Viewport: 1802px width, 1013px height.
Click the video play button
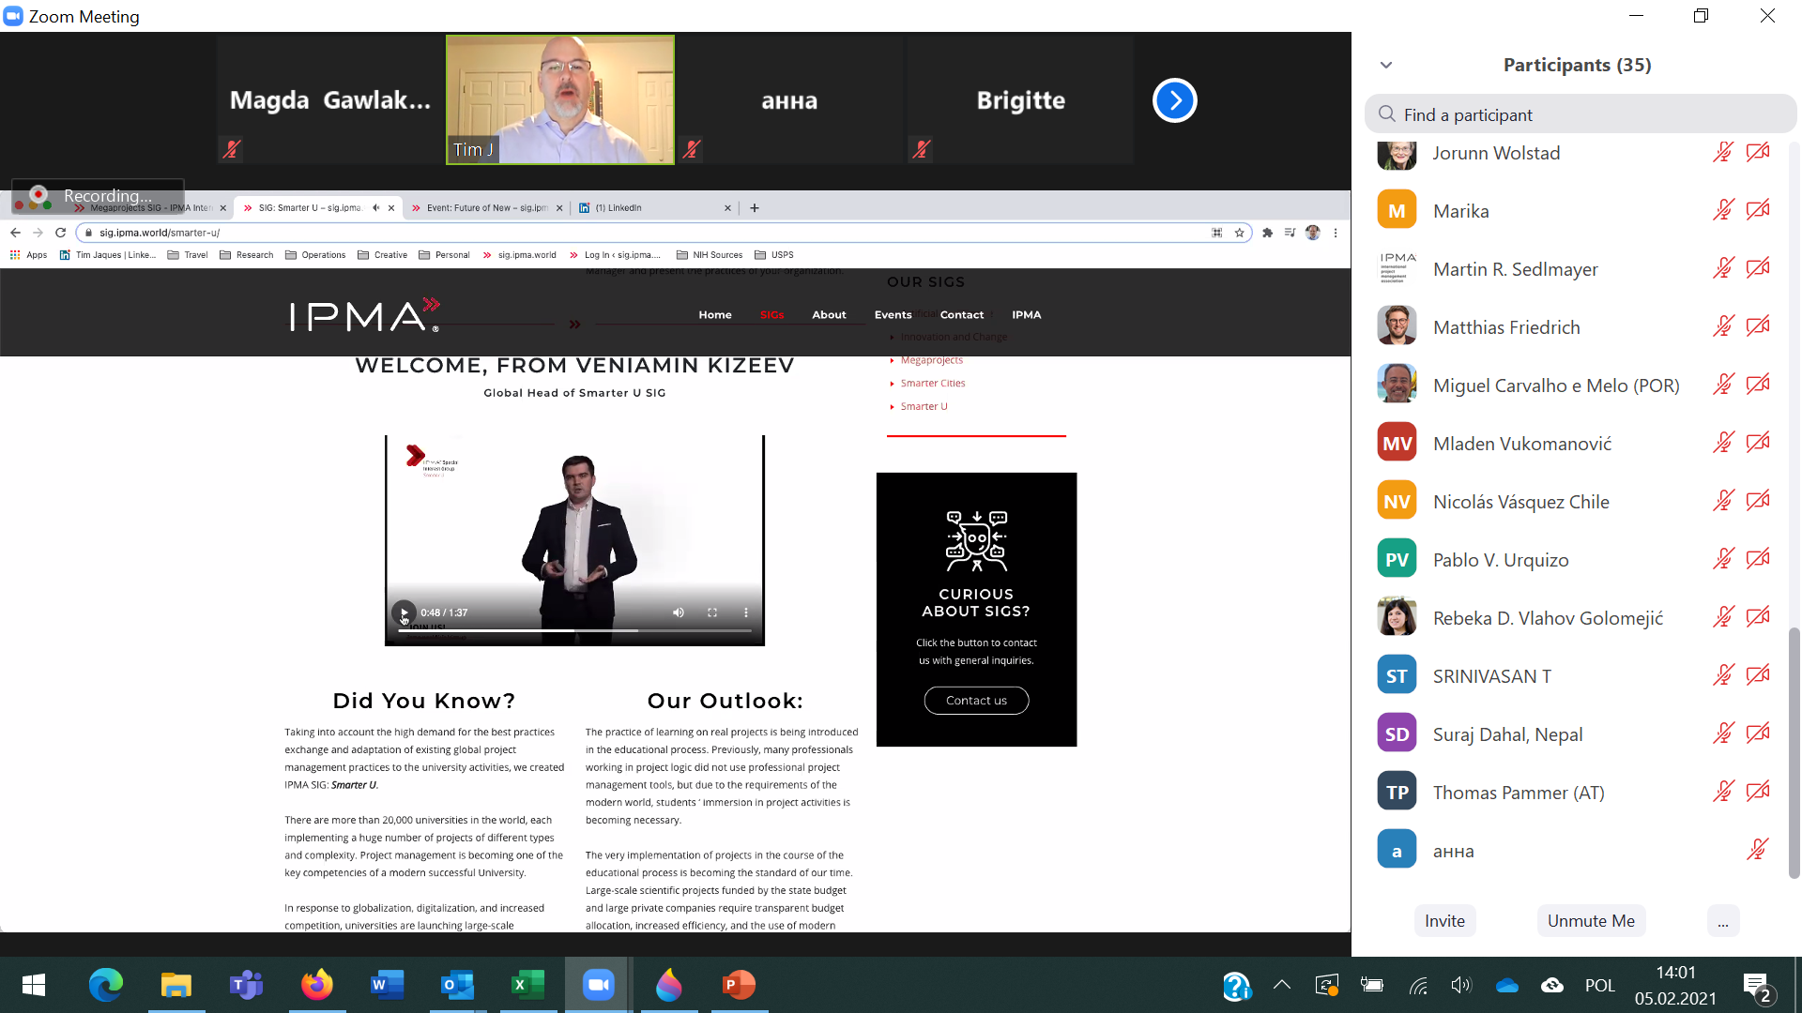[404, 612]
